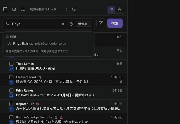The image size is (180, 124).
Task: Click the 候補 suggestions heading
Action: click(x=13, y=37)
